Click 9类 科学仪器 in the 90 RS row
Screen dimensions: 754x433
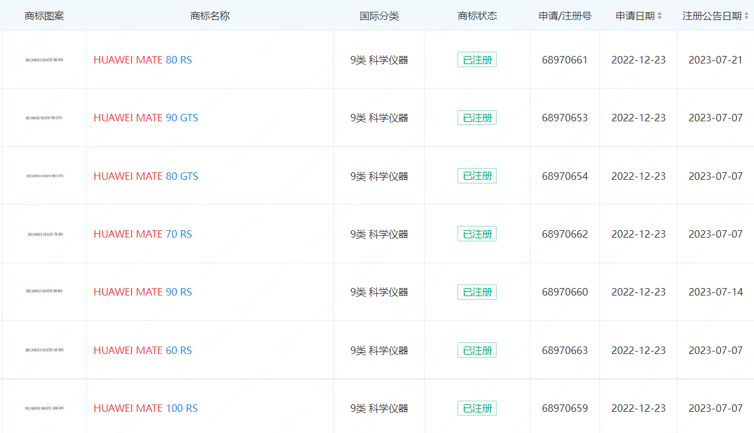click(379, 292)
